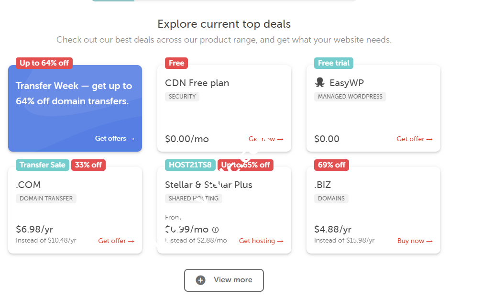Click "Get offer" on the .COM card
This screenshot has width=481, height=299.
pyautogui.click(x=116, y=241)
